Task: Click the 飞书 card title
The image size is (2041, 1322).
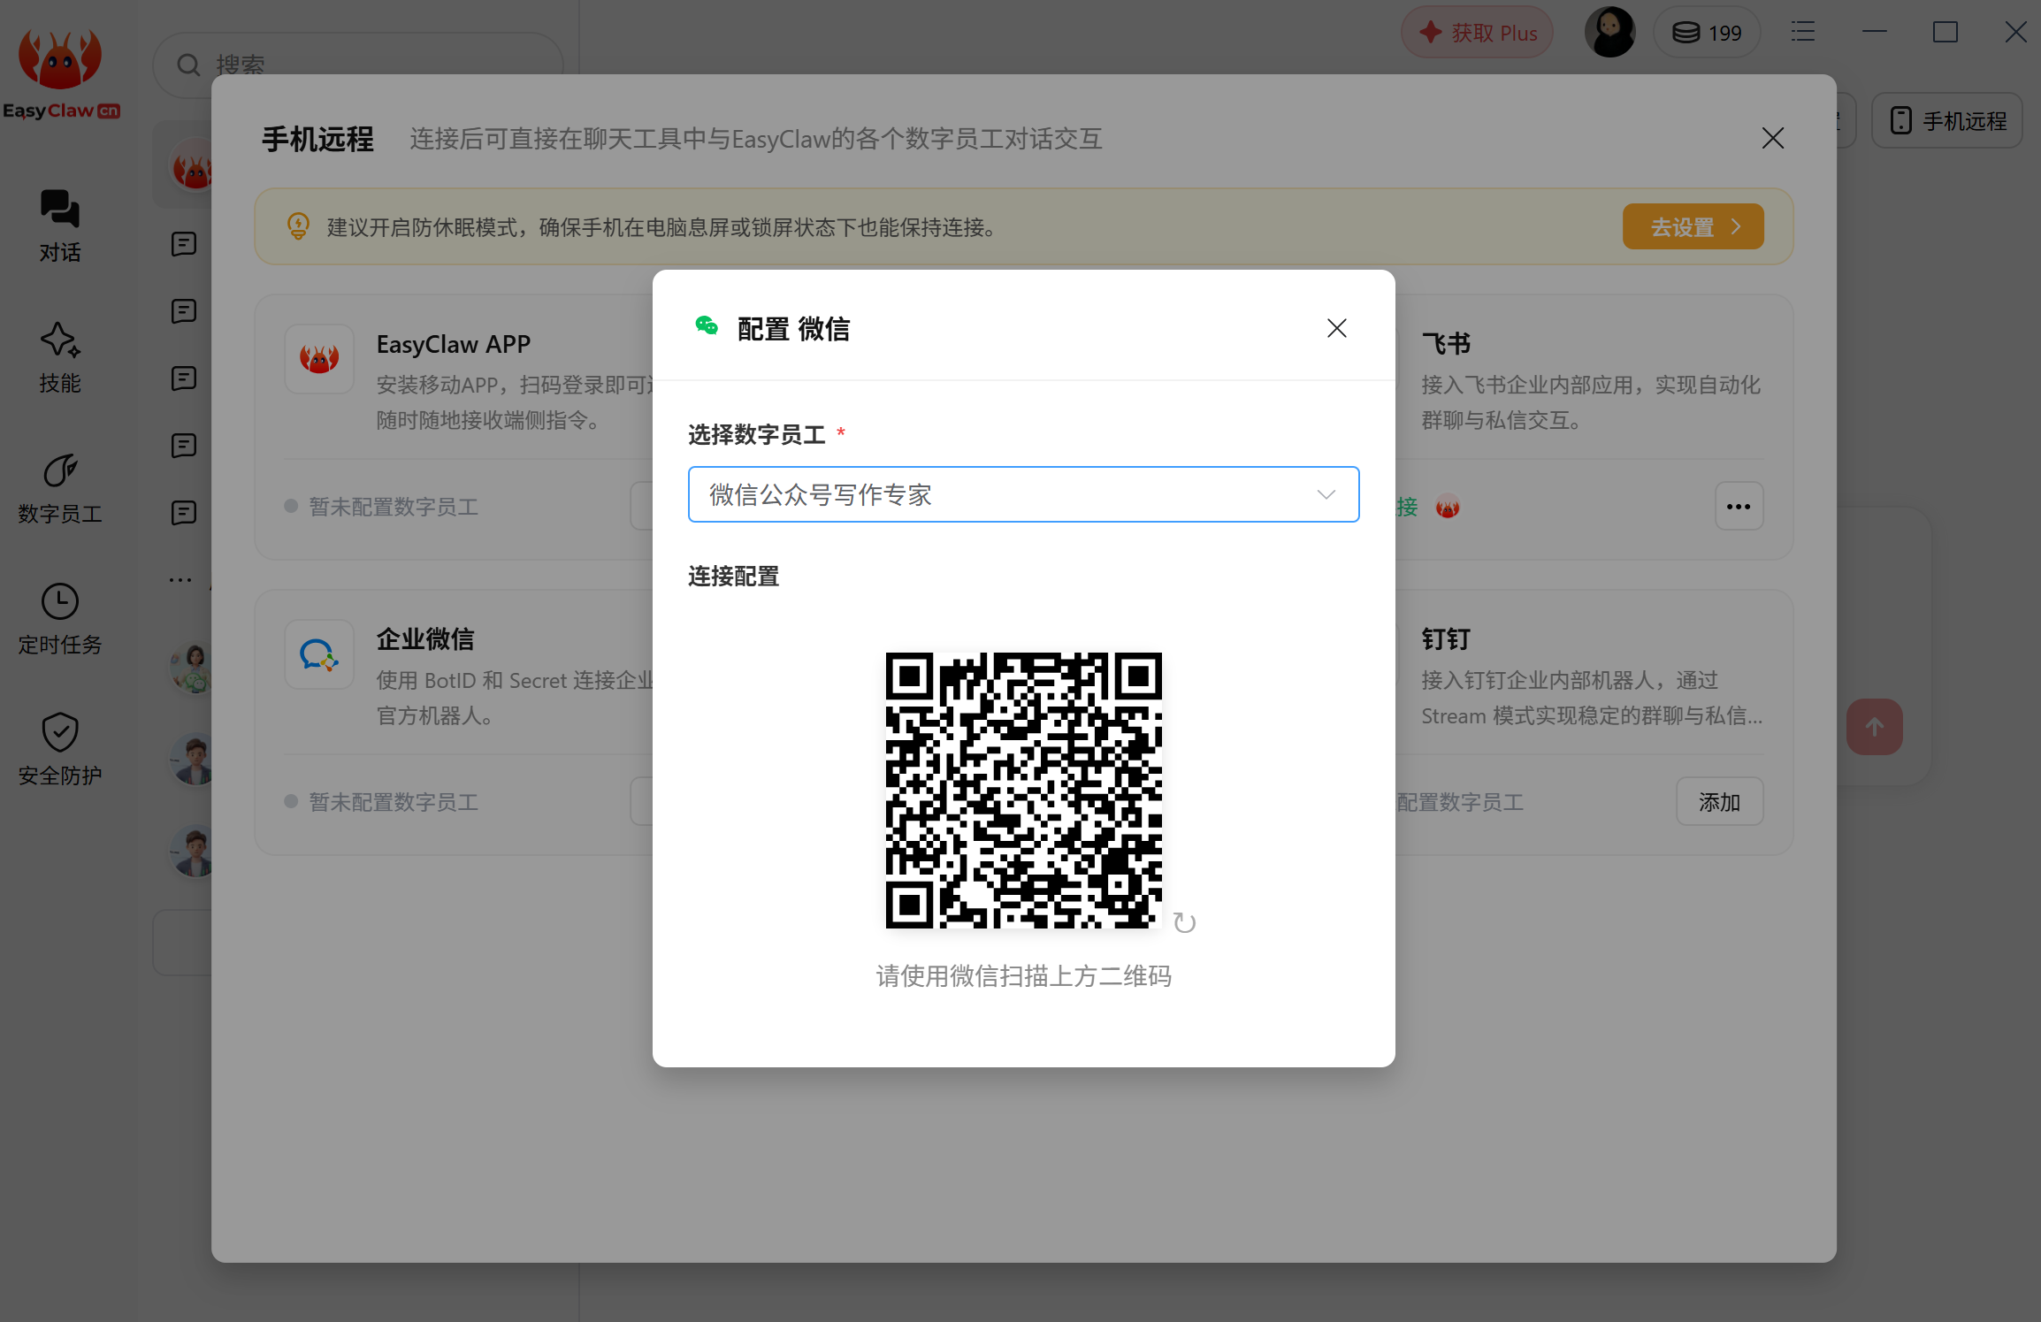Action: coord(1446,344)
